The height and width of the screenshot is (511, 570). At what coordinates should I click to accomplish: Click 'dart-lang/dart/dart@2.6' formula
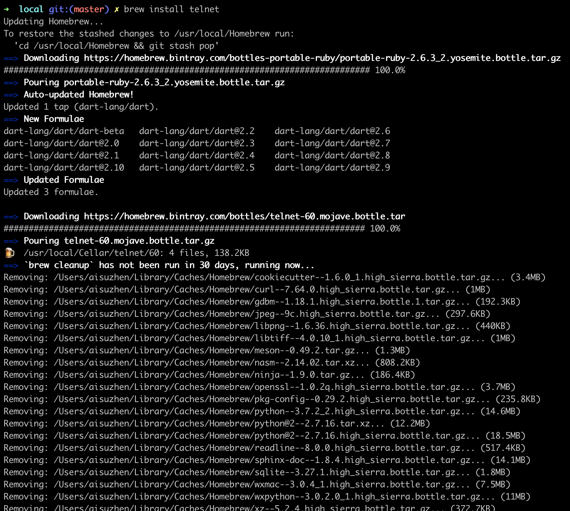pos(332,131)
